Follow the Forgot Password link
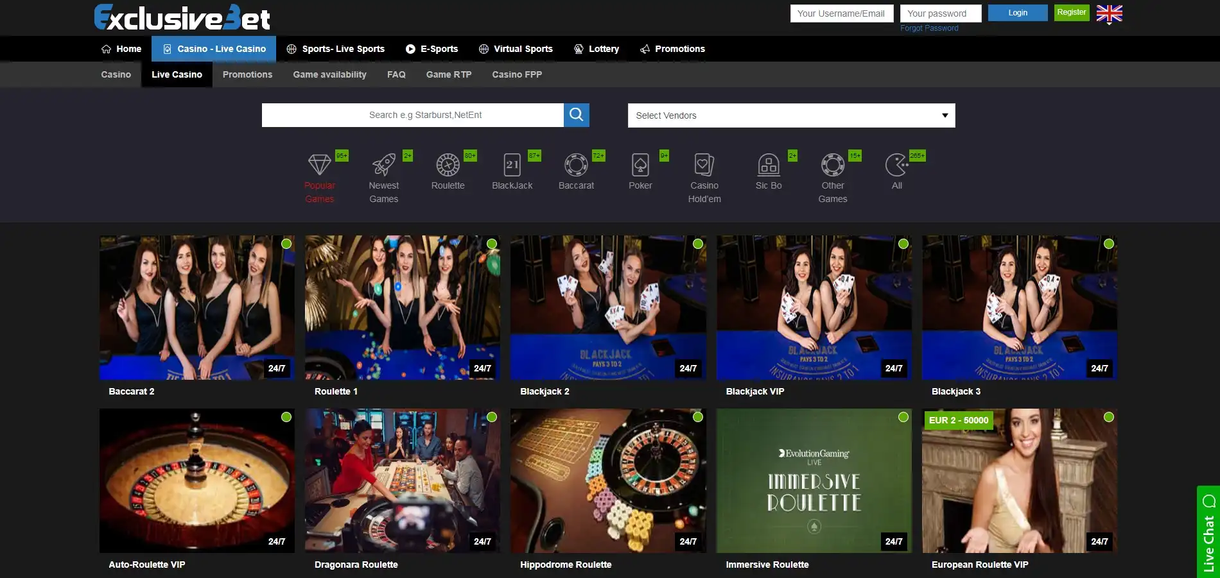This screenshot has width=1220, height=578. pos(928,28)
